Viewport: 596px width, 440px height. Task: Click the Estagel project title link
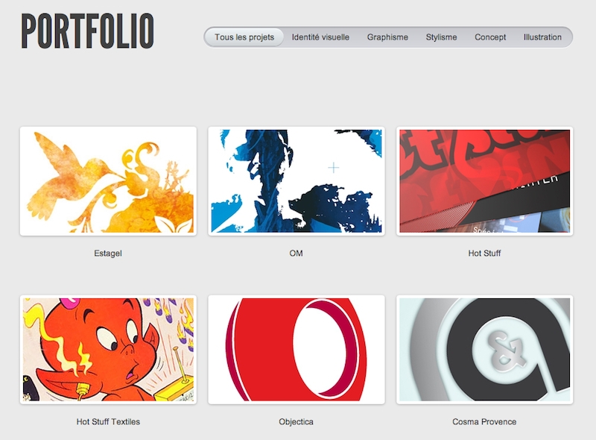[x=108, y=253]
